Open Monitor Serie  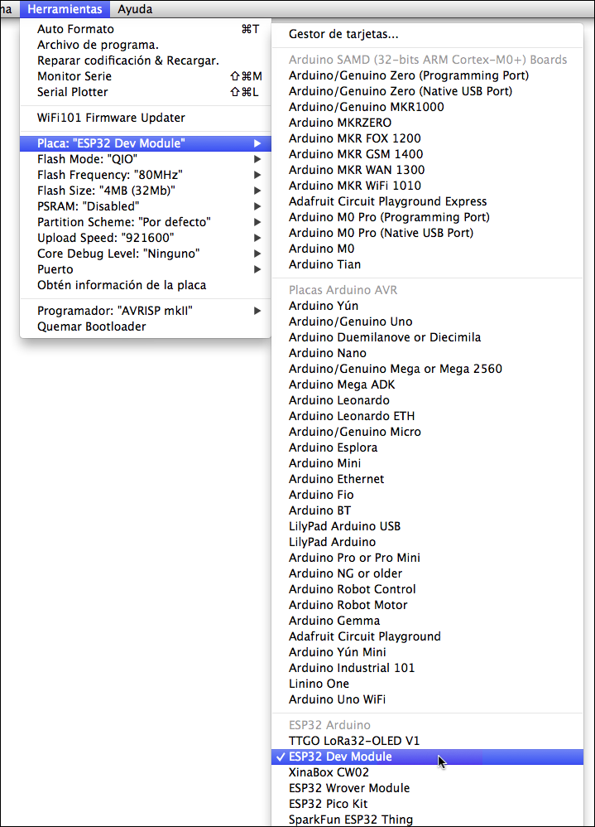click(x=146, y=76)
